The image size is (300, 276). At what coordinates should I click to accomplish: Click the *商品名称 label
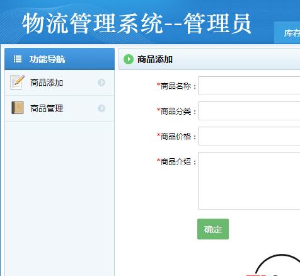pos(176,86)
